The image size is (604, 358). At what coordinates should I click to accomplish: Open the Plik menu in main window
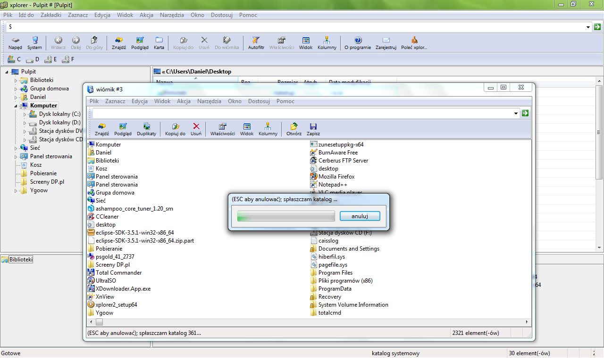pos(8,15)
